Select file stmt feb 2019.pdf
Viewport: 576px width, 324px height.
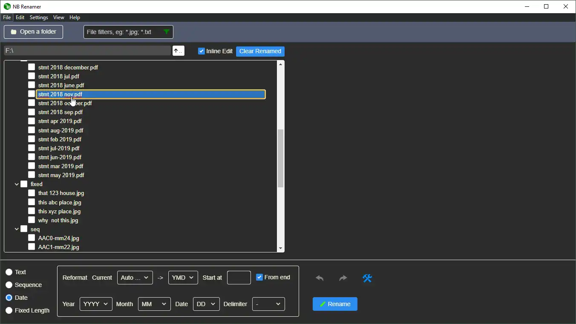tap(60, 139)
